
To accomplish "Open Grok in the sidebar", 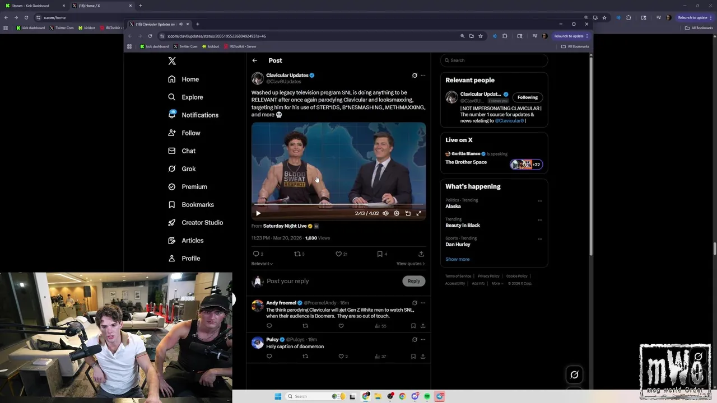I will click(x=181, y=169).
